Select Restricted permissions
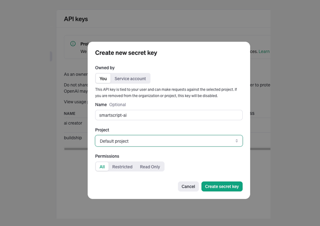This screenshot has width=320, height=226. click(x=122, y=167)
